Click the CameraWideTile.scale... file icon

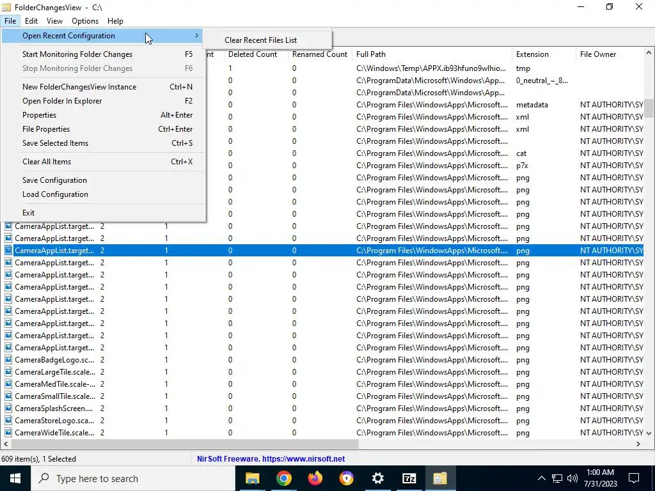point(8,433)
